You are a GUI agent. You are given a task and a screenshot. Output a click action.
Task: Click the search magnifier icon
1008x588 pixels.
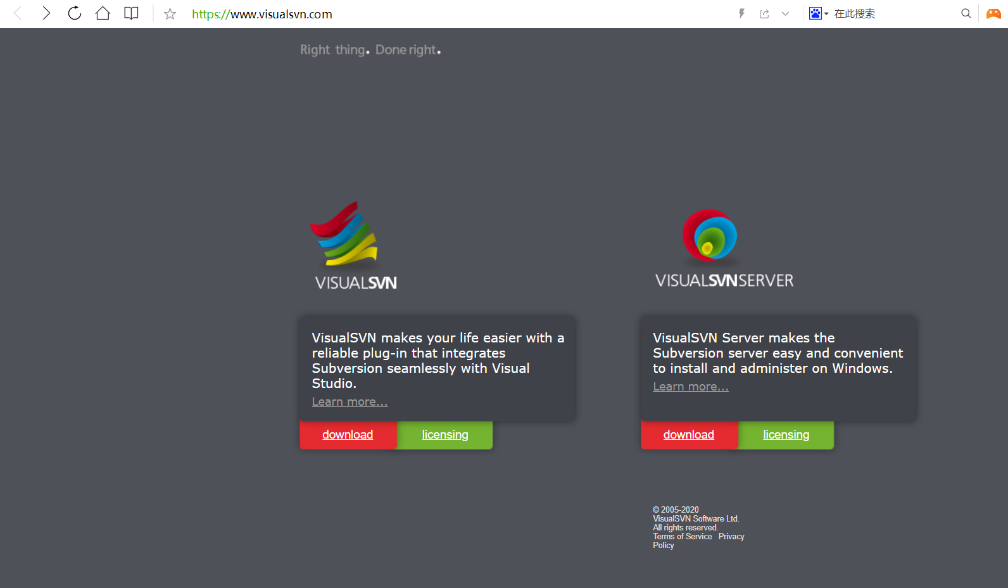(966, 13)
